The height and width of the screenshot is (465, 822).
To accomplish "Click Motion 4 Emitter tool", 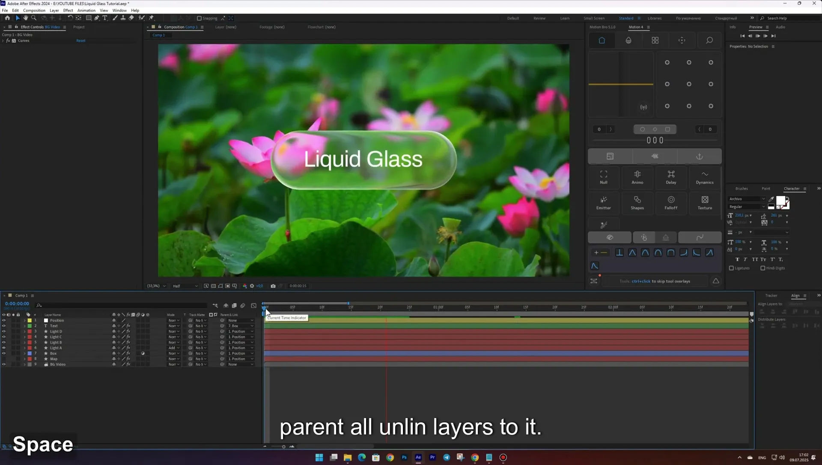I will pos(604,203).
